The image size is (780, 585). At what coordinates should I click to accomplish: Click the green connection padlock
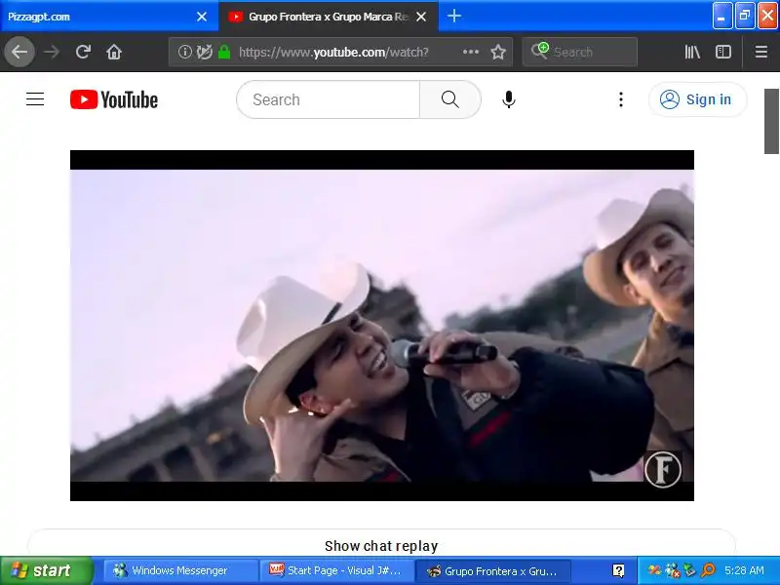224,52
